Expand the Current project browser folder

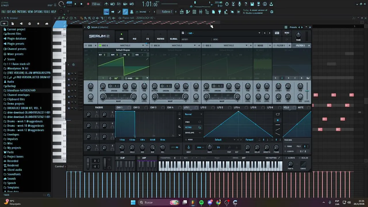[16, 29]
